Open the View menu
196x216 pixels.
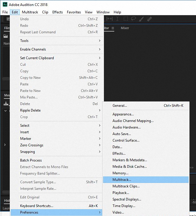[89, 12]
